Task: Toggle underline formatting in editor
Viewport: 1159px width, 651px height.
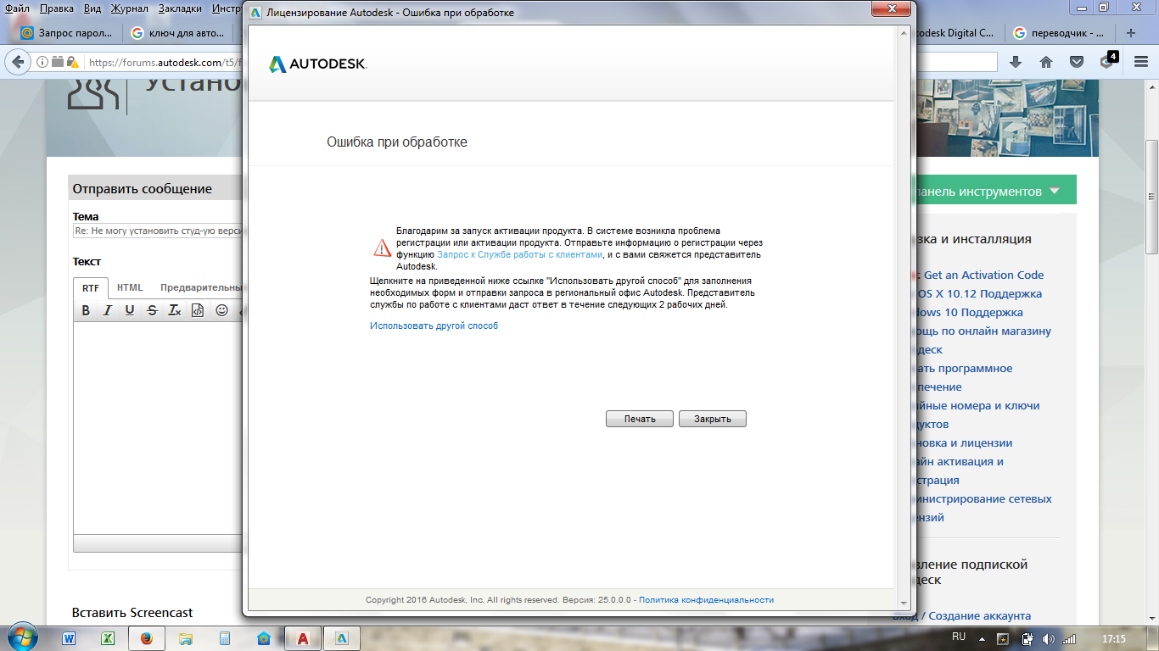Action: click(130, 310)
